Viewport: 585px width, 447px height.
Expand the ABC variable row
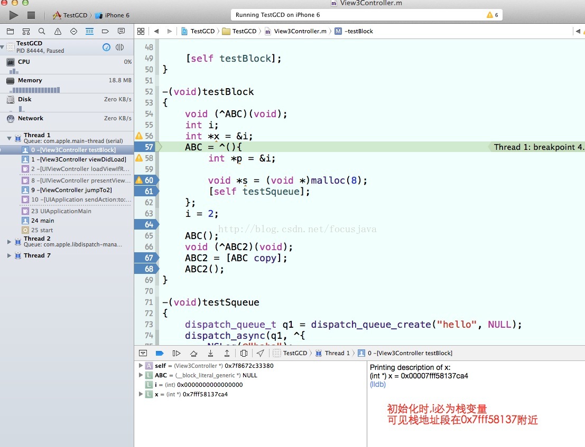141,375
